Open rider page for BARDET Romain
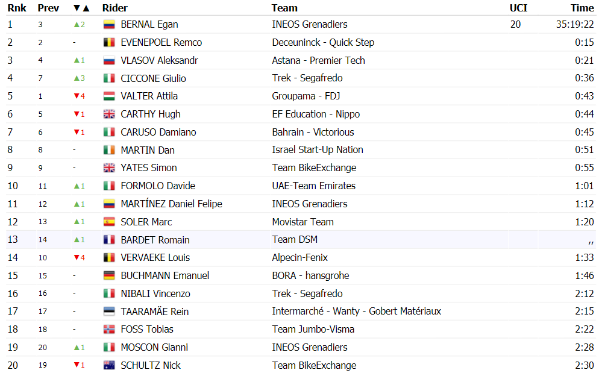The image size is (602, 373). click(155, 240)
